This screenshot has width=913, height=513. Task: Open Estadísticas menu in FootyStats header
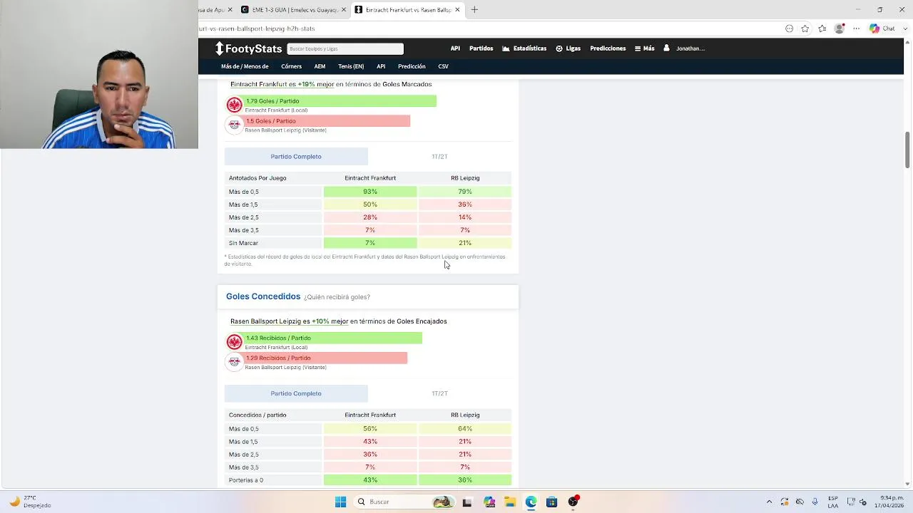(524, 48)
